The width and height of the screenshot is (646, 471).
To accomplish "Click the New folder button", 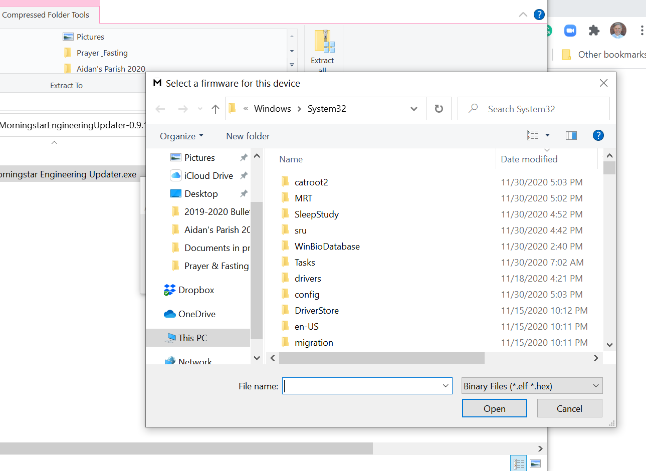I will [248, 136].
